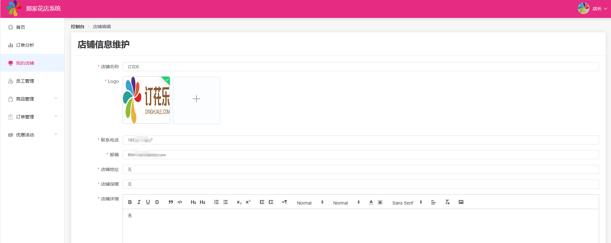Insert a code block in editor
Viewport: 611px width, 243px height.
coord(180,202)
